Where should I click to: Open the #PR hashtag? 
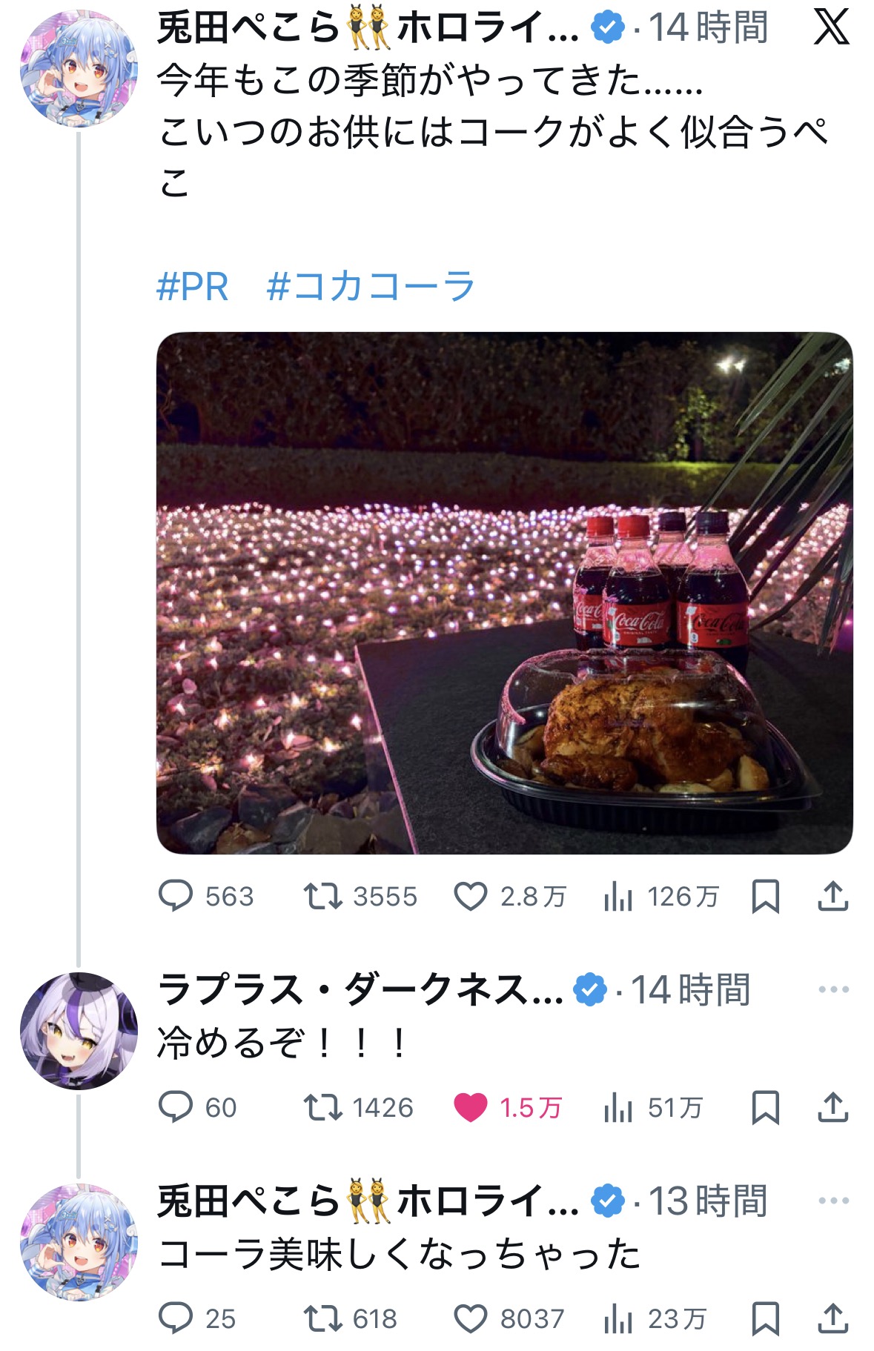tap(193, 287)
